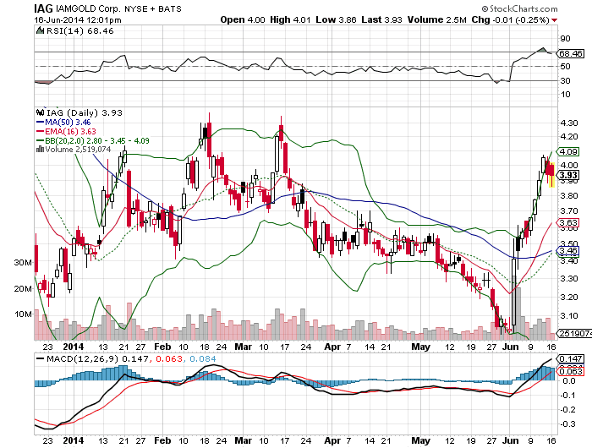Click the red down arrow after Chg value
The height and width of the screenshot is (448, 592).
(554, 20)
